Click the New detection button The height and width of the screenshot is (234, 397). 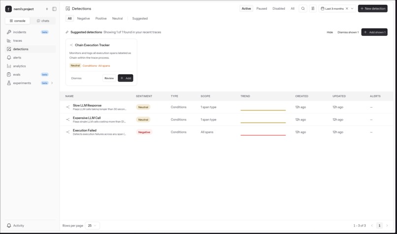point(372,8)
